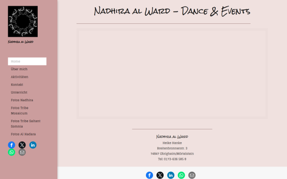Viewport: 287px width, 179px height.
Task: Click the footer title Nadhira al Ward
Action: pyautogui.click(x=172, y=137)
